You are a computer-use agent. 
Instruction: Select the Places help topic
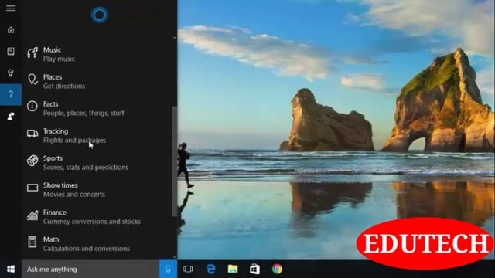pyautogui.click(x=98, y=81)
